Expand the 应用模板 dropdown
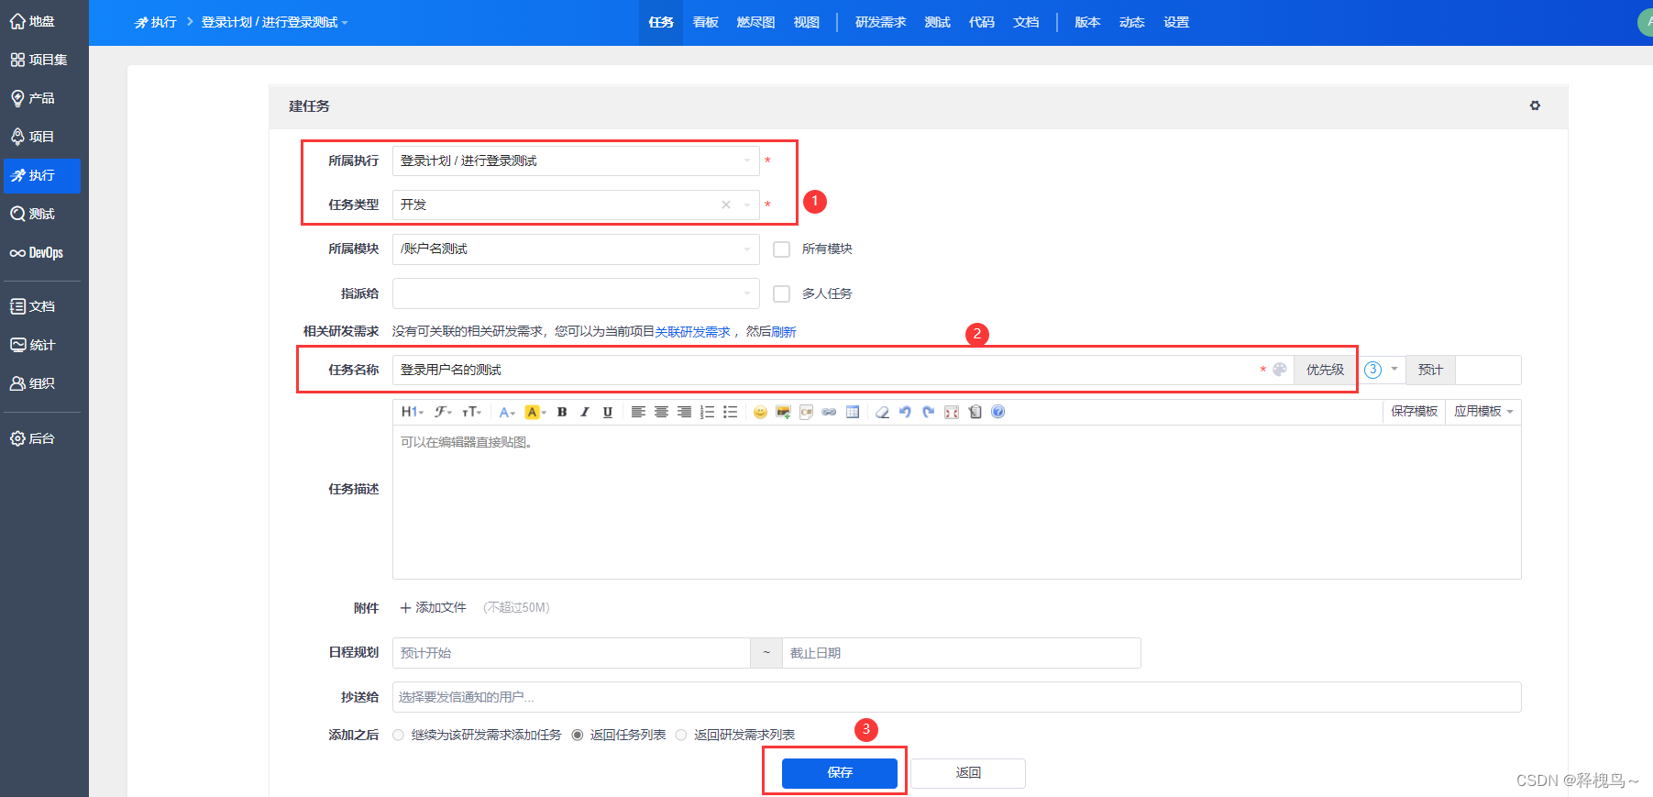The width and height of the screenshot is (1653, 797). (x=1483, y=412)
